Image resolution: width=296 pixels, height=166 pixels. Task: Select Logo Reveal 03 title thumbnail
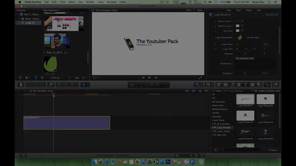(x=245, y=116)
